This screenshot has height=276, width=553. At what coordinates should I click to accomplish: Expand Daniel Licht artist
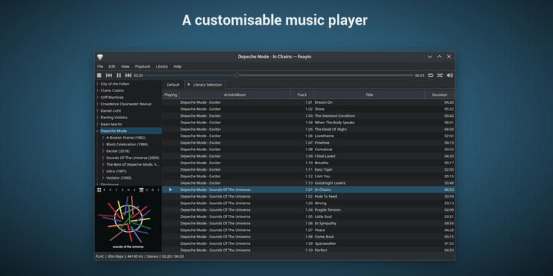point(98,110)
